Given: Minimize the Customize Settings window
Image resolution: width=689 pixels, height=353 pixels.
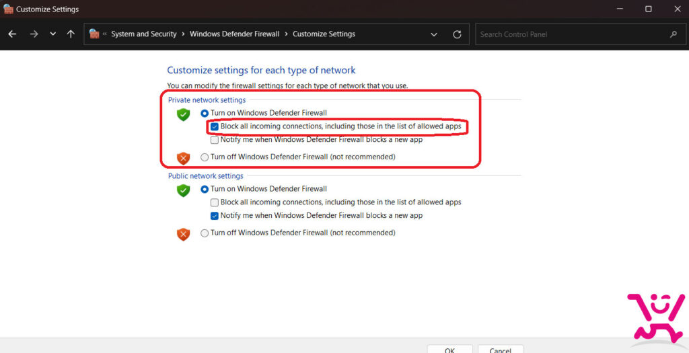Looking at the screenshot, I should [x=620, y=9].
